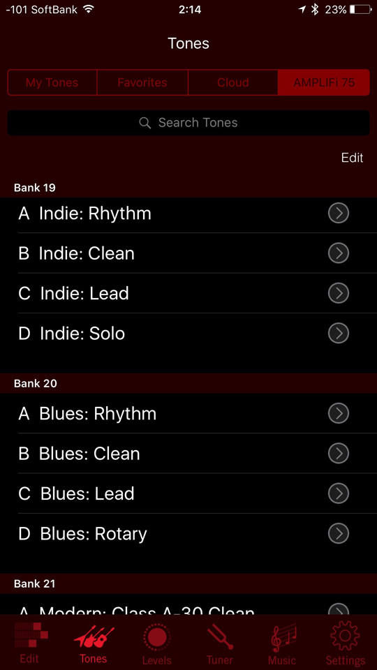Load the Blues: Lead tone
Screen dimensions: 377x670
(188, 493)
